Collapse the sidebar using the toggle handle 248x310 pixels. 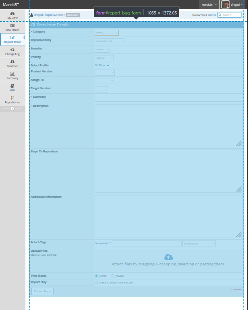click(12, 109)
